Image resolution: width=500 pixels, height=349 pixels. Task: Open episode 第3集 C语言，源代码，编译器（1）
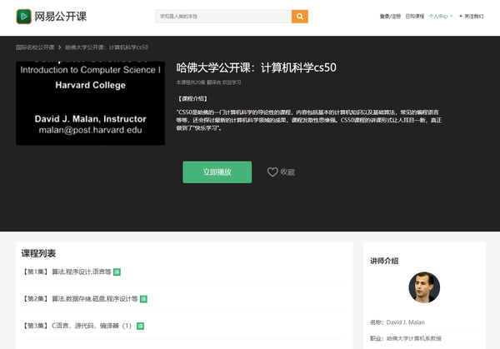(77, 326)
